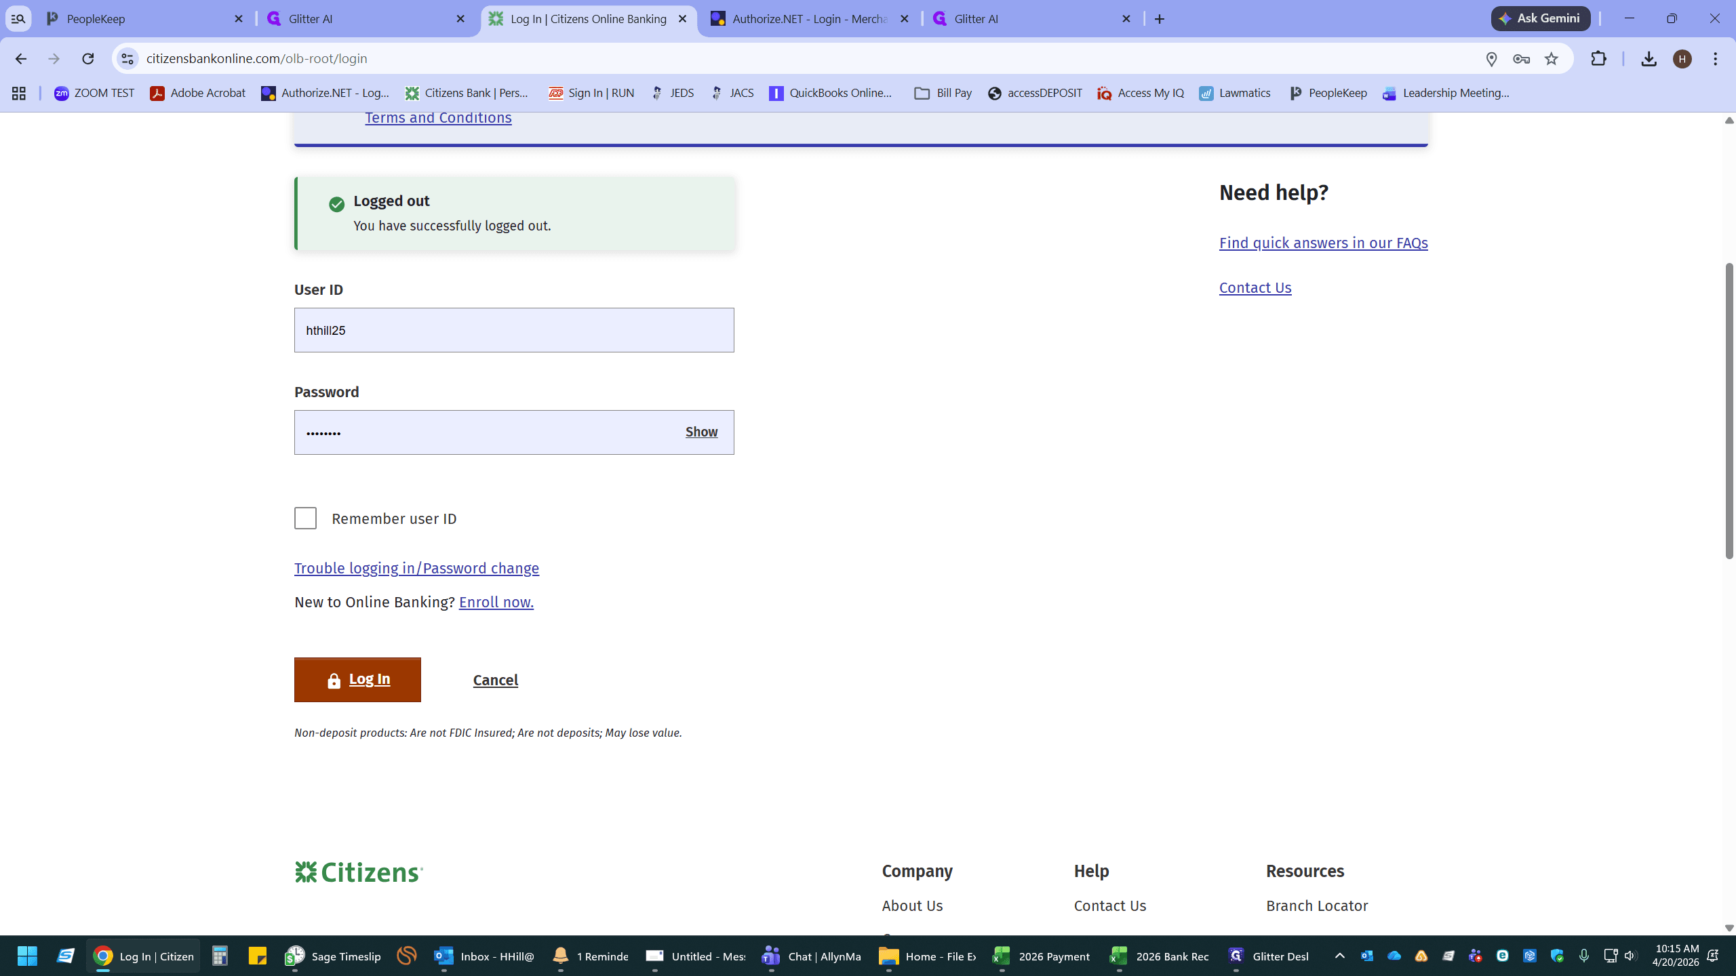This screenshot has height=976, width=1736.
Task: Open Chrome three-dot menu
Action: 1716,59
